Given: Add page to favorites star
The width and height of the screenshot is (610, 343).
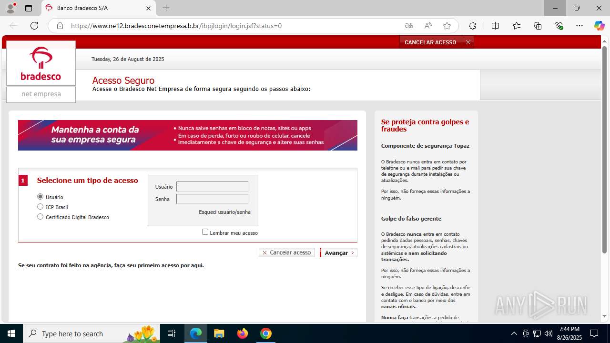Looking at the screenshot, I should pyautogui.click(x=447, y=26).
